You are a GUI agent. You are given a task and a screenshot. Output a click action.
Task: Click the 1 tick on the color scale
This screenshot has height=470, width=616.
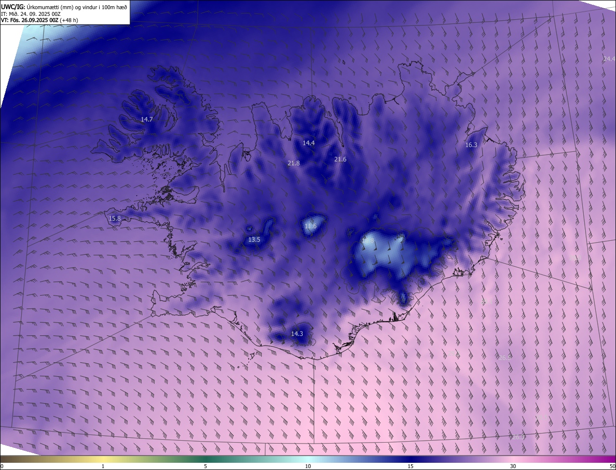tap(103, 466)
